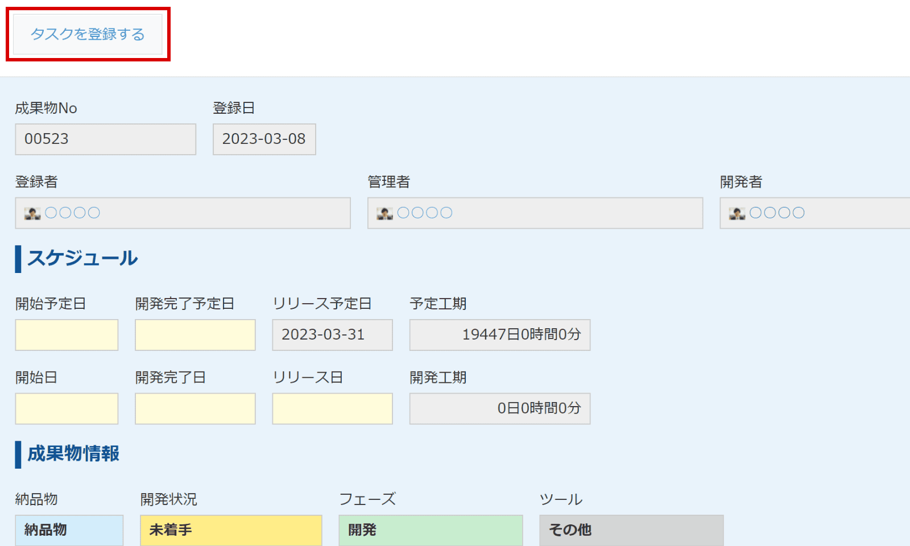Click the 登録日 field with 2023-03-08
The height and width of the screenshot is (546, 910).
tap(264, 139)
